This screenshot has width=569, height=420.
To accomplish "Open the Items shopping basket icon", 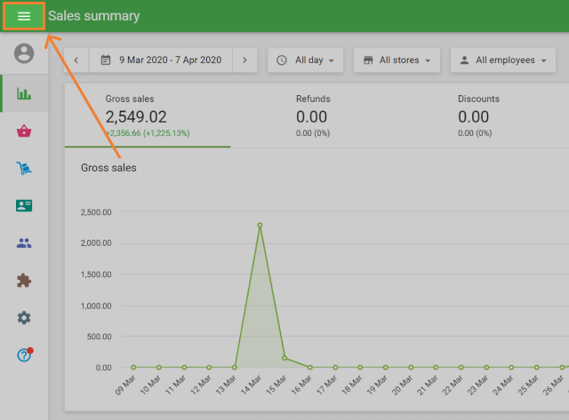I will click(x=24, y=131).
